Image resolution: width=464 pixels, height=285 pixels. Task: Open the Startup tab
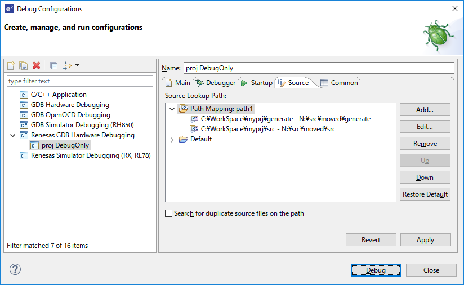tap(256, 83)
